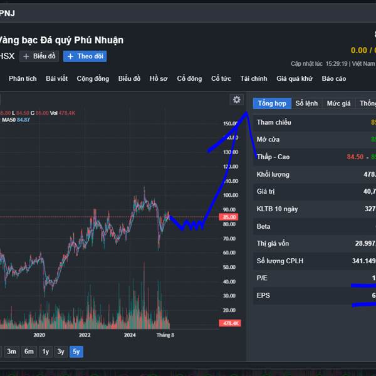Go to the Cổ đông tab
This screenshot has height=376, width=376.
189,78
